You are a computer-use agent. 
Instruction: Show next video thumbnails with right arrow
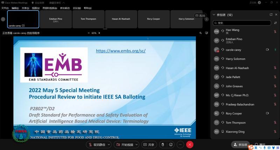(206, 19)
